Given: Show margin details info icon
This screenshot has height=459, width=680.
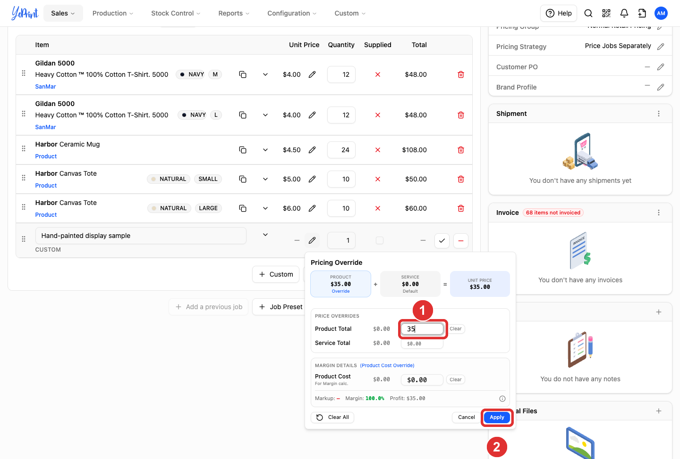Looking at the screenshot, I should pos(502,399).
